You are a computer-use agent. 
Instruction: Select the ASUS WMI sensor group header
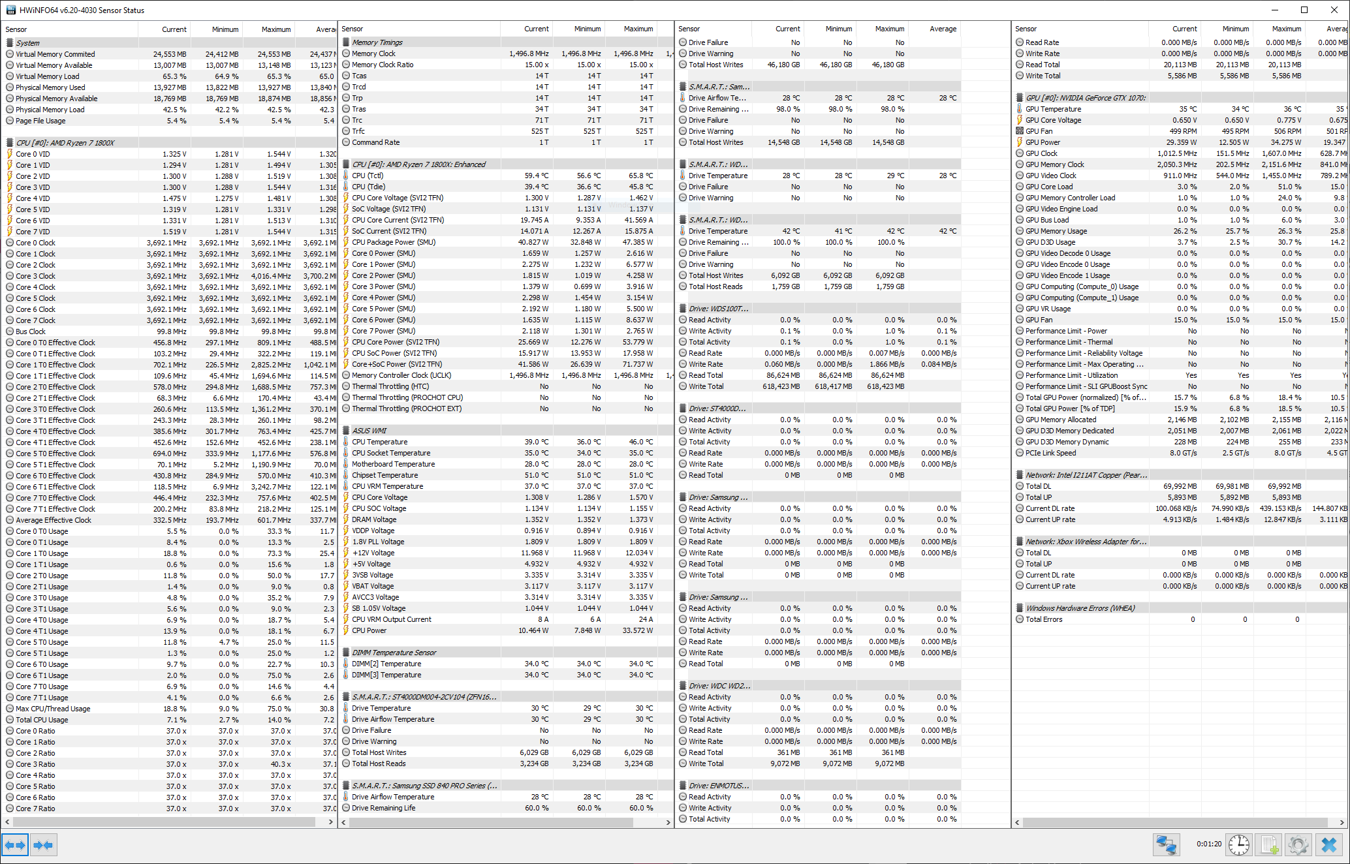[x=369, y=431]
